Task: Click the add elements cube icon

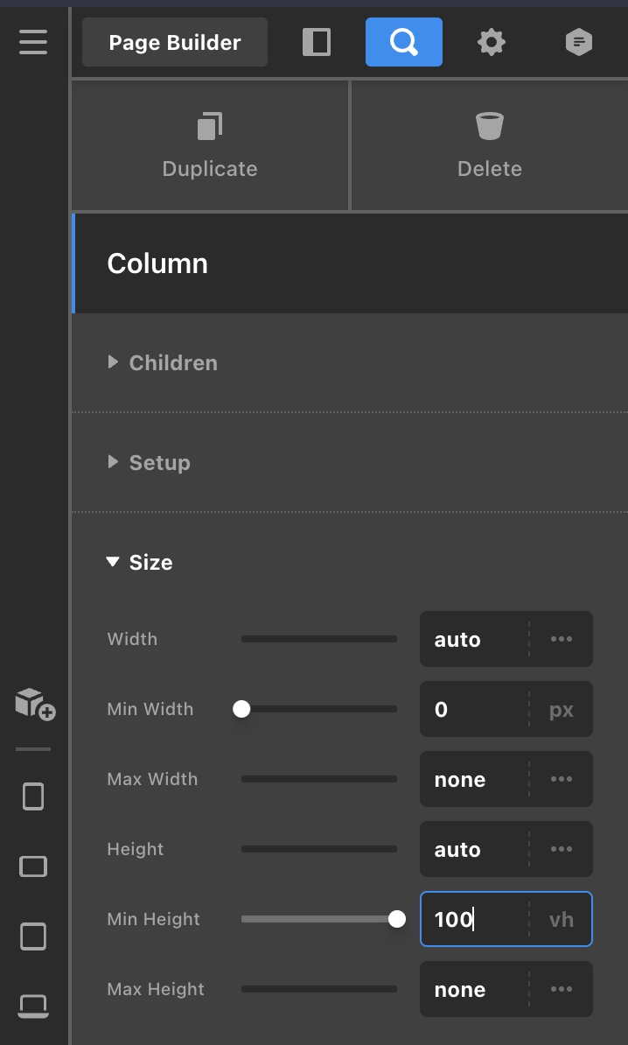Action: (34, 703)
